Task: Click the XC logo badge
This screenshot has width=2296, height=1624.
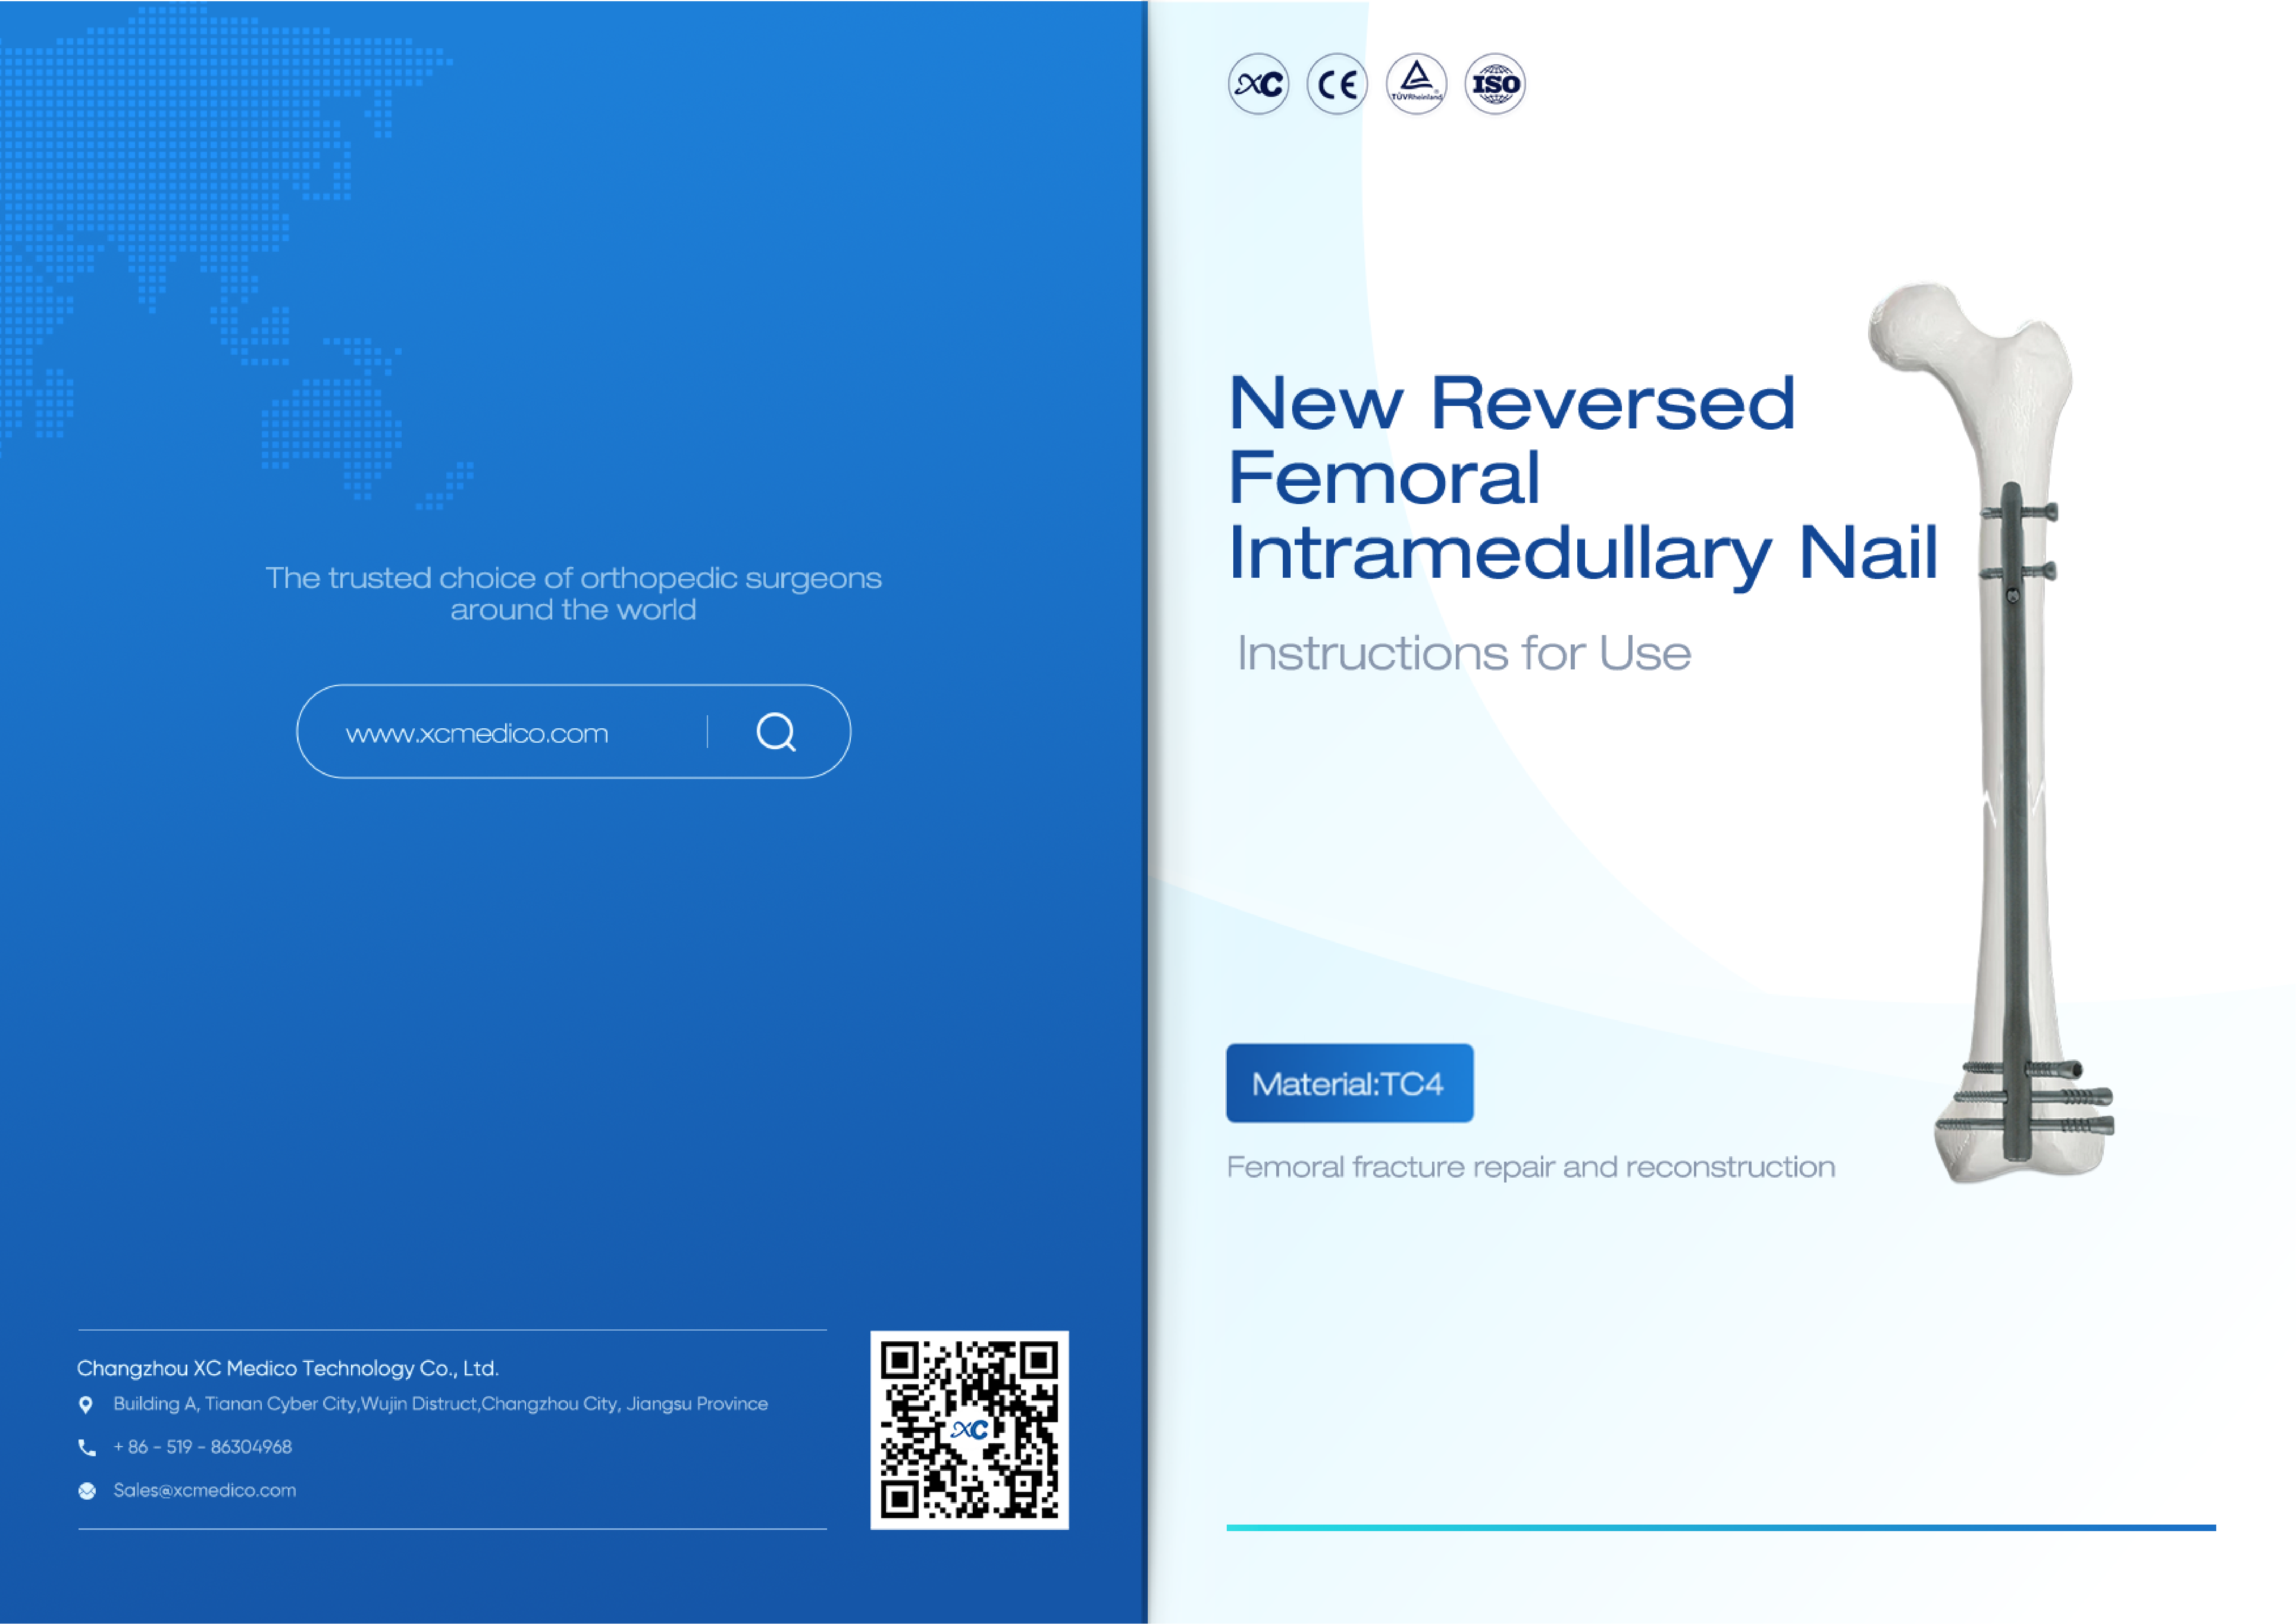Action: coord(1258,84)
